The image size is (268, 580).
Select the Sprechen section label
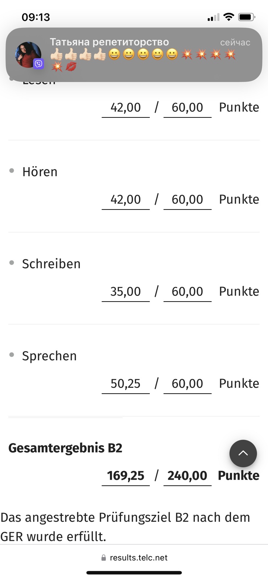click(x=49, y=356)
